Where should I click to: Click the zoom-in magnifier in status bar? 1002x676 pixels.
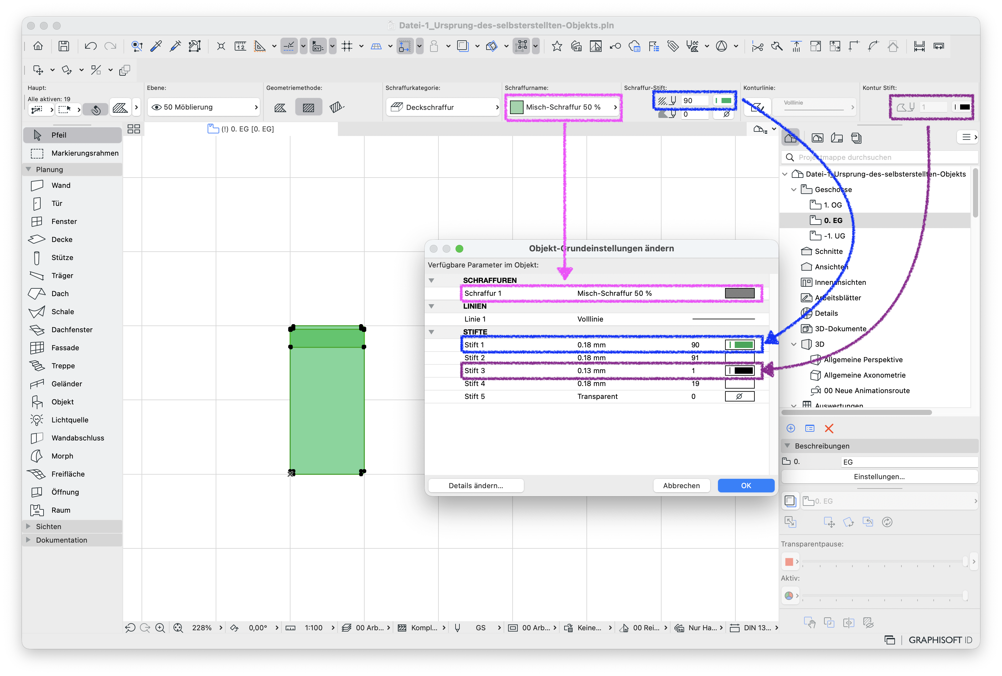(160, 628)
